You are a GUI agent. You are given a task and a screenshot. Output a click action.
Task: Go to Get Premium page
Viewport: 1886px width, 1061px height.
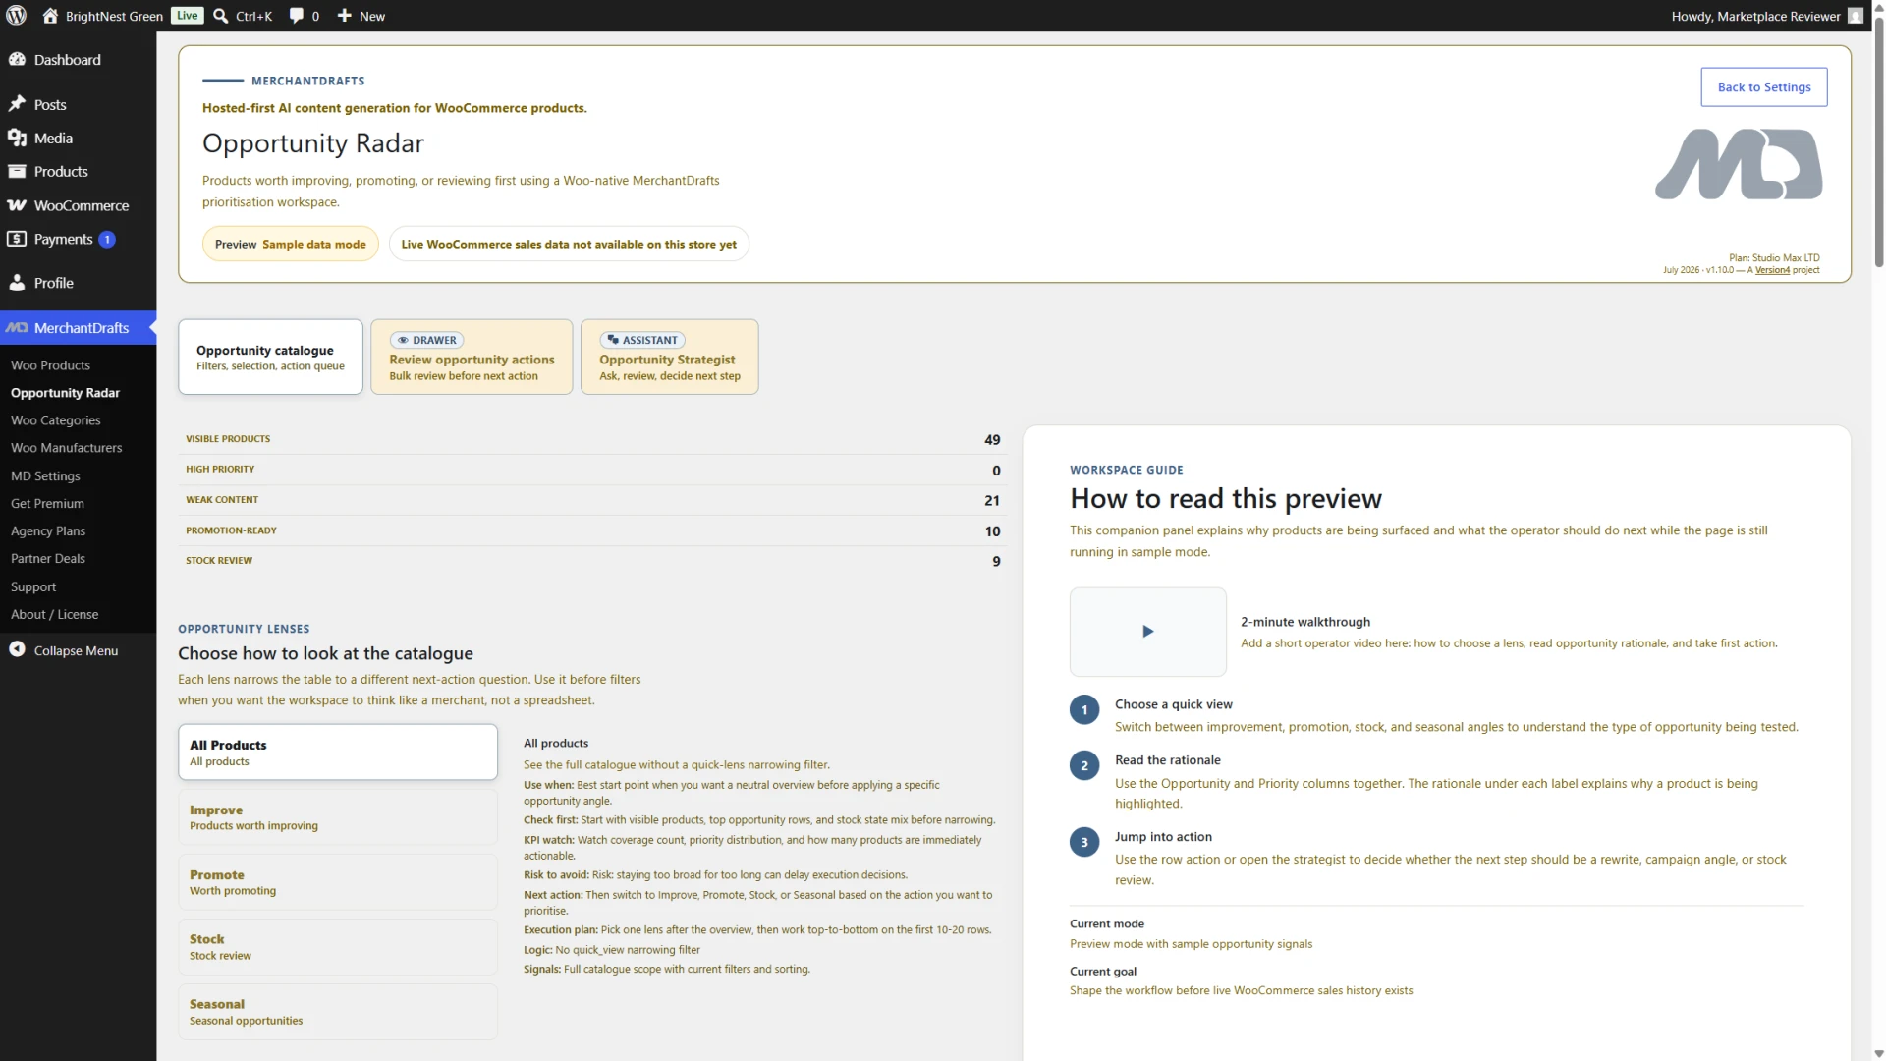point(47,503)
